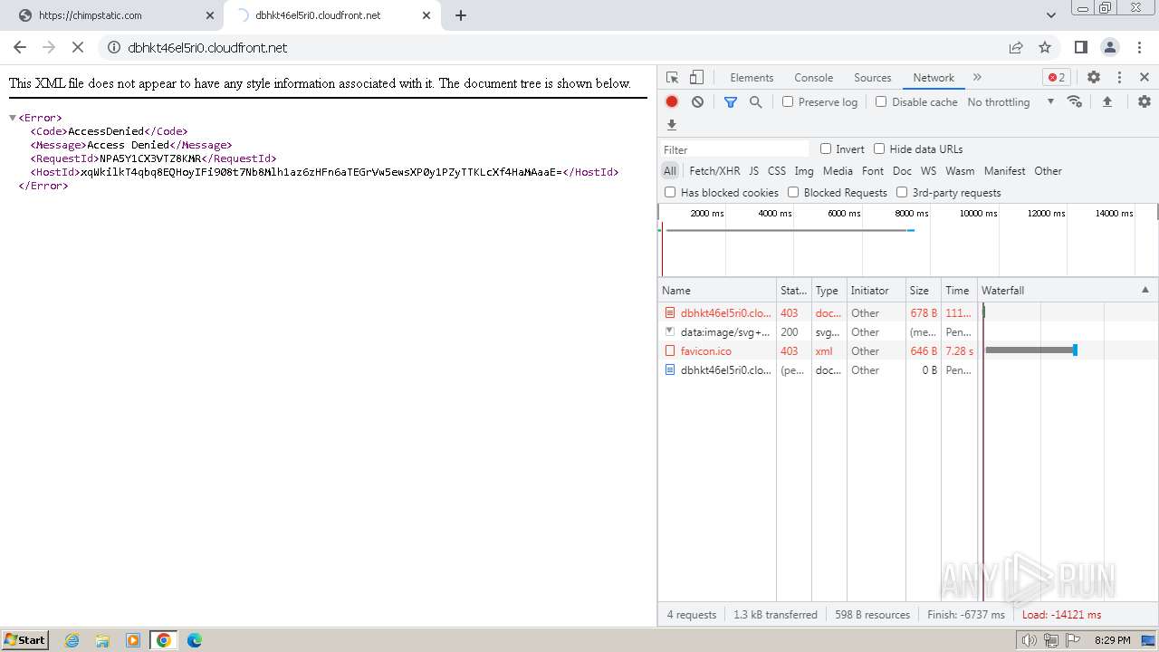Open the tab search dropdown arrow

click(x=1051, y=15)
